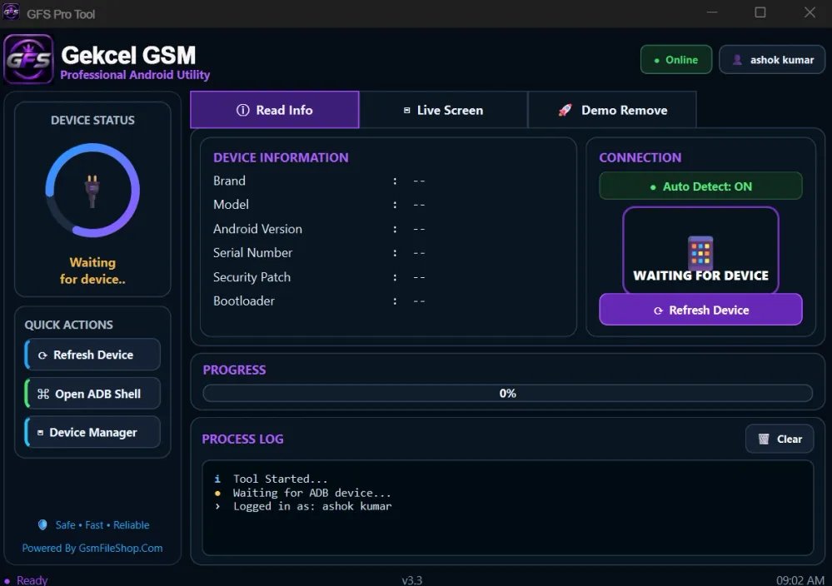Click the WAITING FOR DEVICE panel
Viewport: 832px width, 586px height.
click(700, 250)
